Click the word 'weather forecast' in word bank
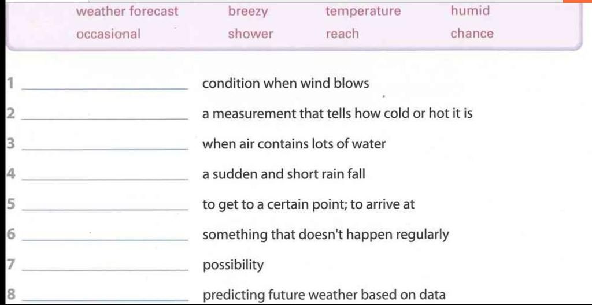 [x=127, y=12]
